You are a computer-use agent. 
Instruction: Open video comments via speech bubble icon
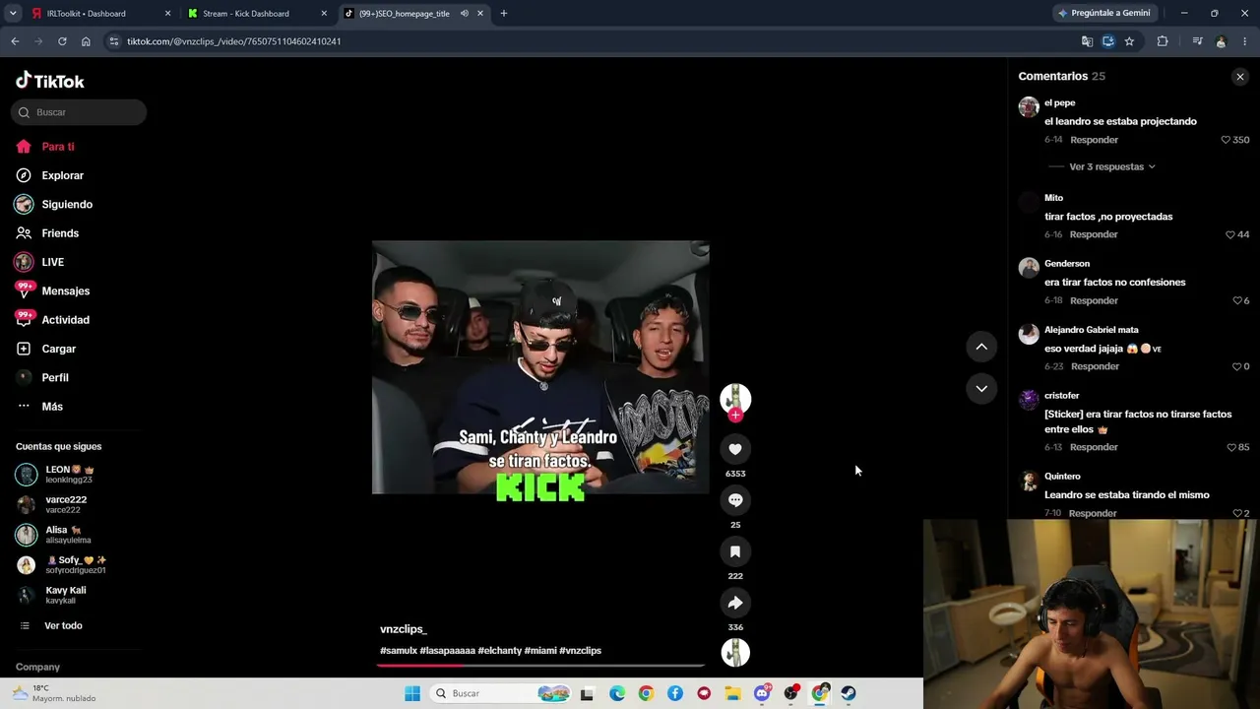pos(735,500)
